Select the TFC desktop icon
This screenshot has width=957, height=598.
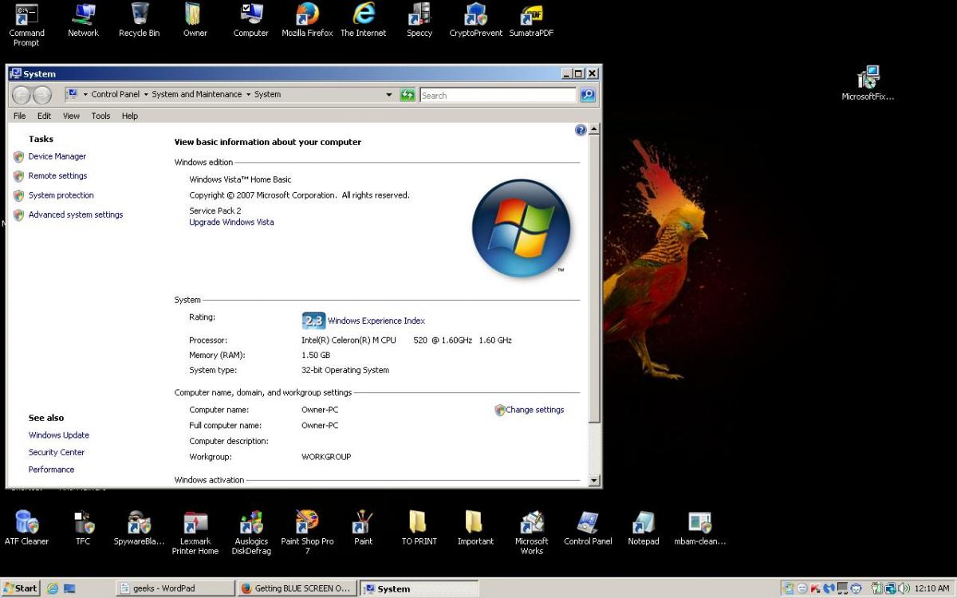tap(83, 528)
